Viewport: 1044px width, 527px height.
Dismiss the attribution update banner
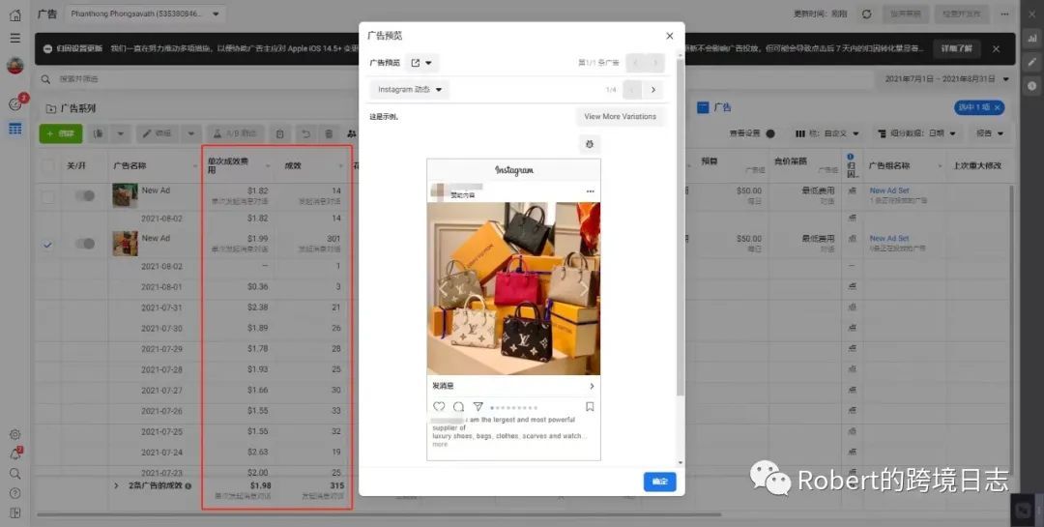996,48
